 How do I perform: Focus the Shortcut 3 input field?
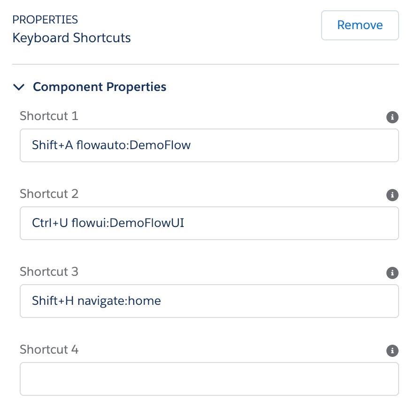pos(209,301)
